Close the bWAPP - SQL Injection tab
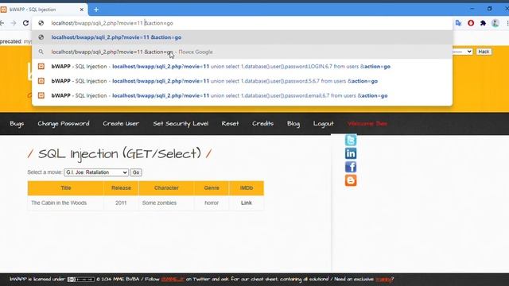The height and width of the screenshot is (286, 509). [x=81, y=10]
